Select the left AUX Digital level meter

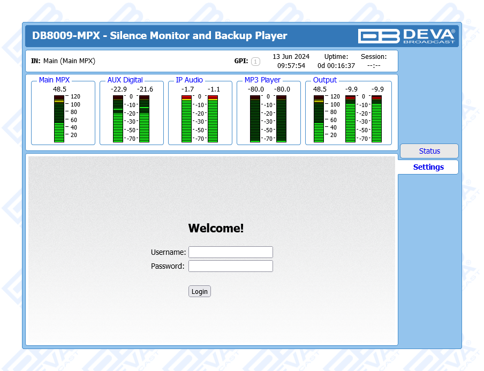click(118, 119)
